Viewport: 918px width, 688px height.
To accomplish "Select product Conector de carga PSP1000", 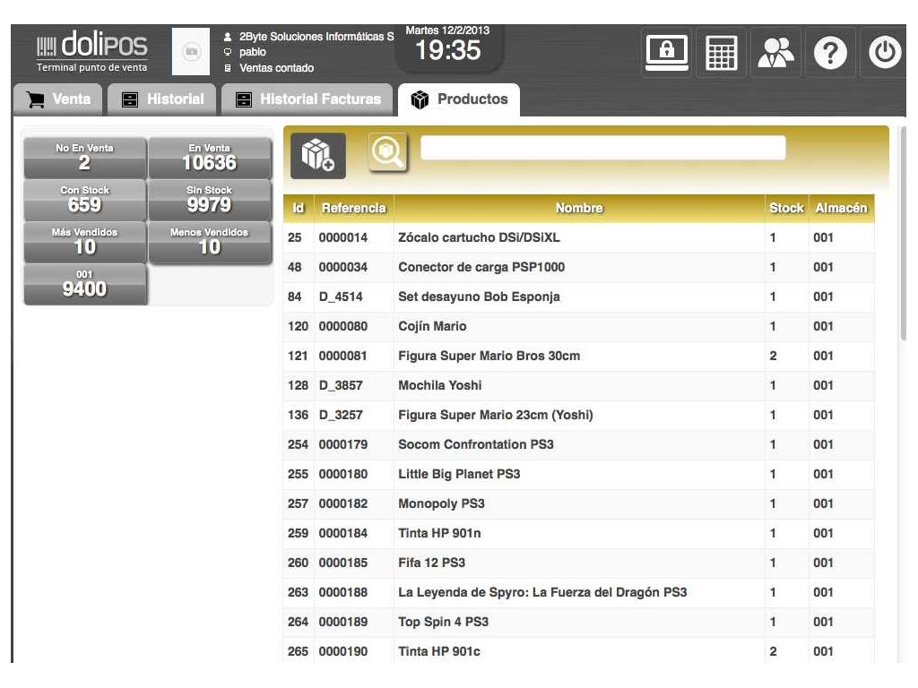I will [579, 267].
